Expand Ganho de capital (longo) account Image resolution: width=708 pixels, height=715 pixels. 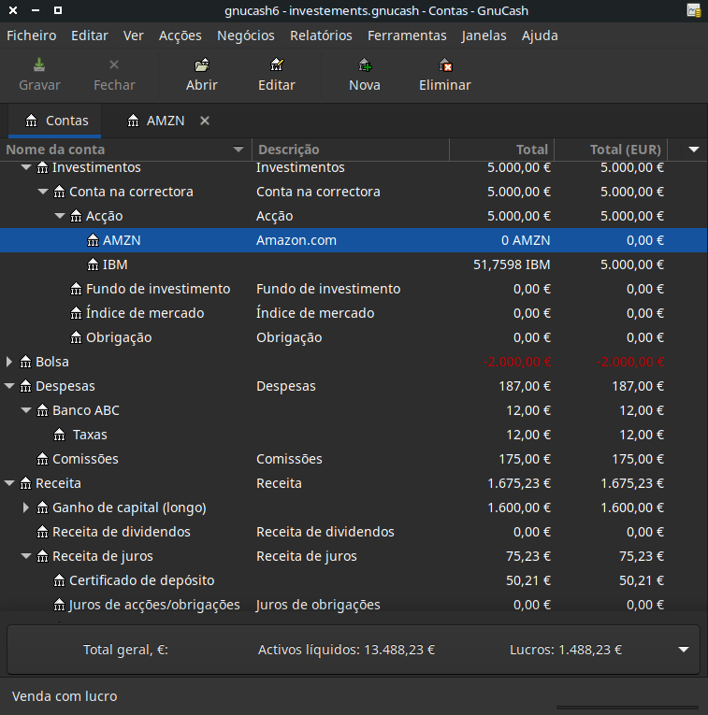pyautogui.click(x=27, y=508)
